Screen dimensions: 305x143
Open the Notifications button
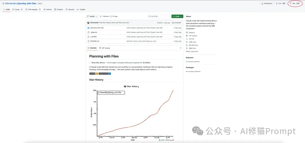pos(267,3)
